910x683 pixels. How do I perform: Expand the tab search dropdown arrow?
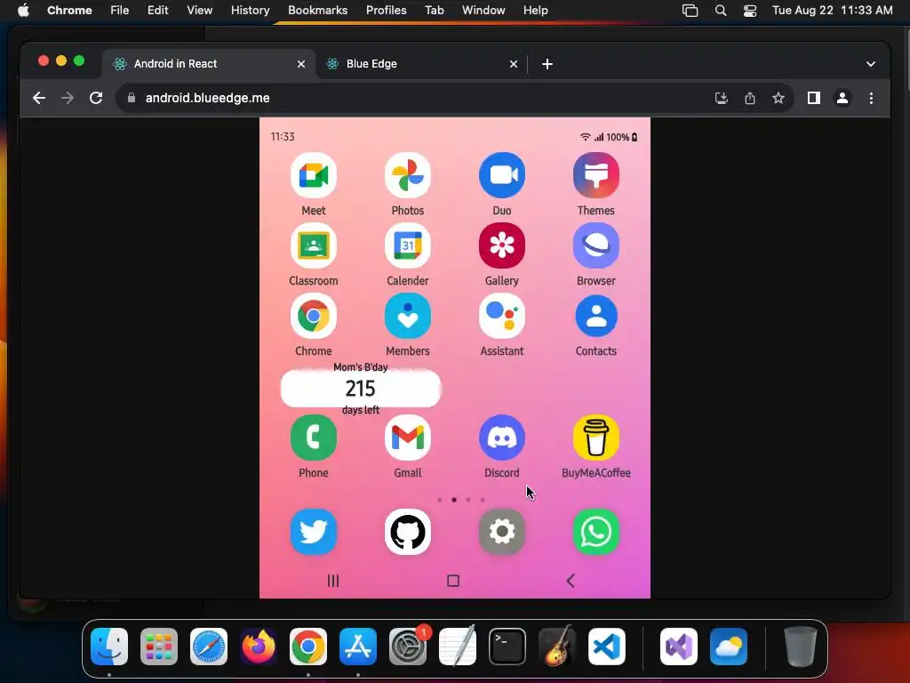tap(871, 64)
